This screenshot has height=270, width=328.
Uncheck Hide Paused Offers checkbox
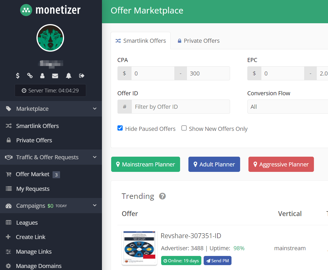pos(120,128)
